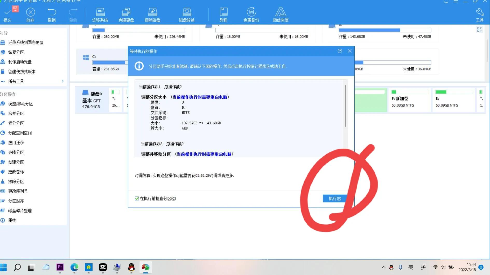Select the F: 新加卷 partition block
Screen dimensions: 490x275
click(x=410, y=100)
